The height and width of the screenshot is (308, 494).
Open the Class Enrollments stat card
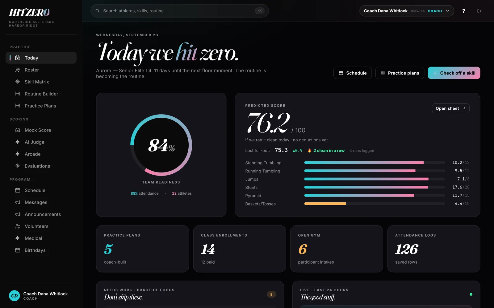pos(240,249)
